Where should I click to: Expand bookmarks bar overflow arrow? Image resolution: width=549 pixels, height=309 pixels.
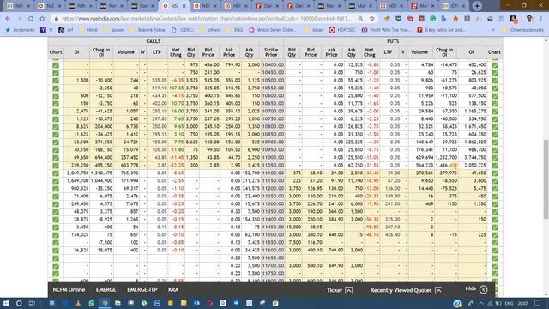(x=493, y=30)
